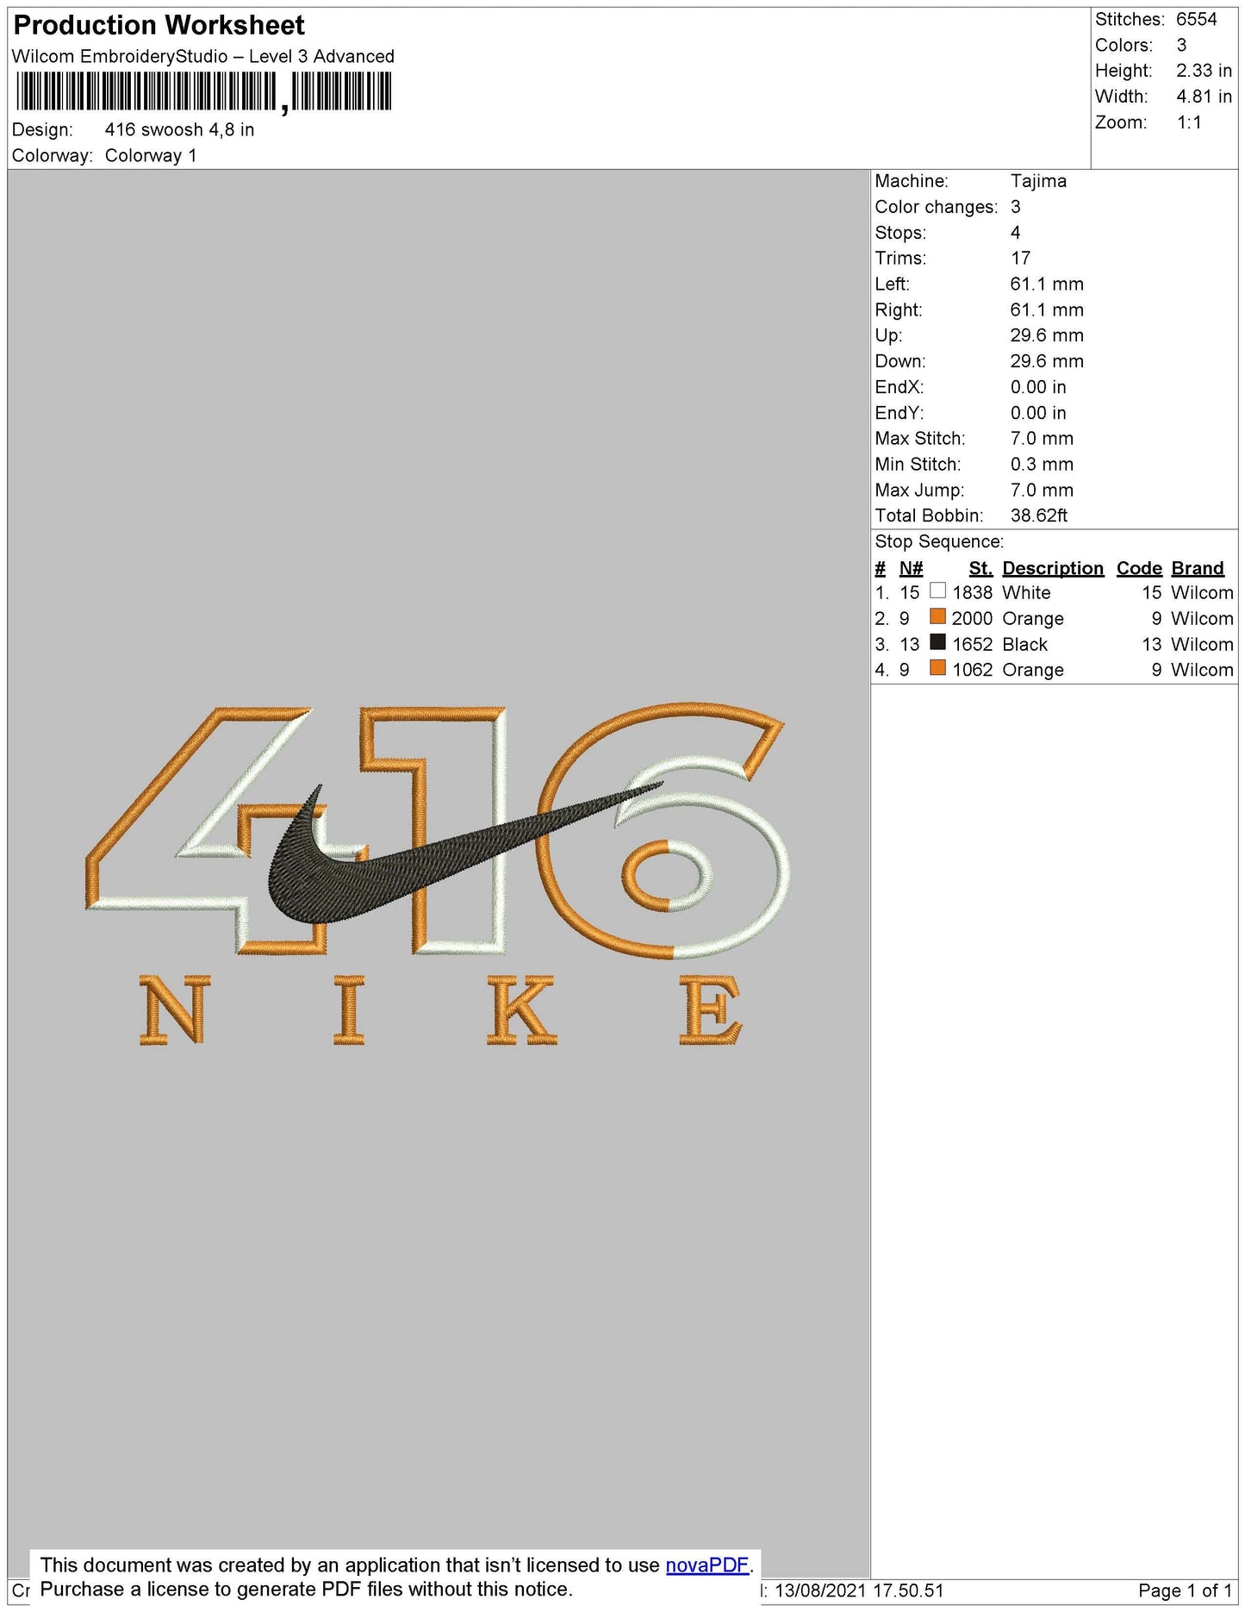Click the 'White' description in row 1
The width and height of the screenshot is (1245, 1612).
click(1026, 593)
